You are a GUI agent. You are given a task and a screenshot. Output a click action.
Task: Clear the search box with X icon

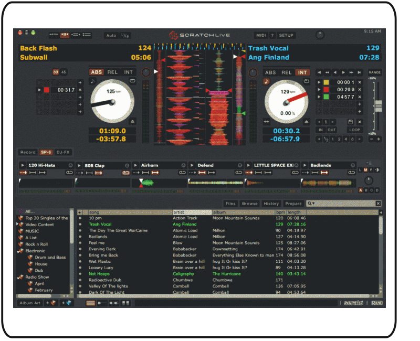click(377, 204)
